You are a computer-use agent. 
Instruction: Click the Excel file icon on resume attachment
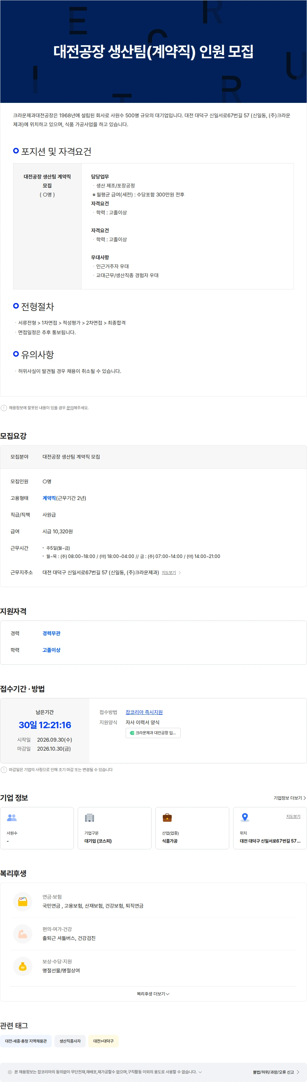(x=132, y=733)
